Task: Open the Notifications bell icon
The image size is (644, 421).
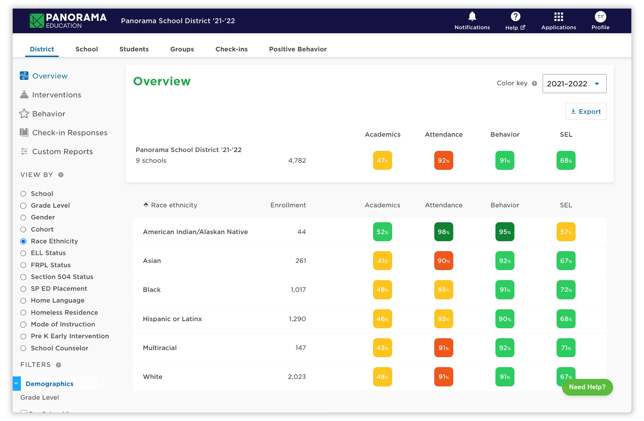Action: pyautogui.click(x=472, y=17)
